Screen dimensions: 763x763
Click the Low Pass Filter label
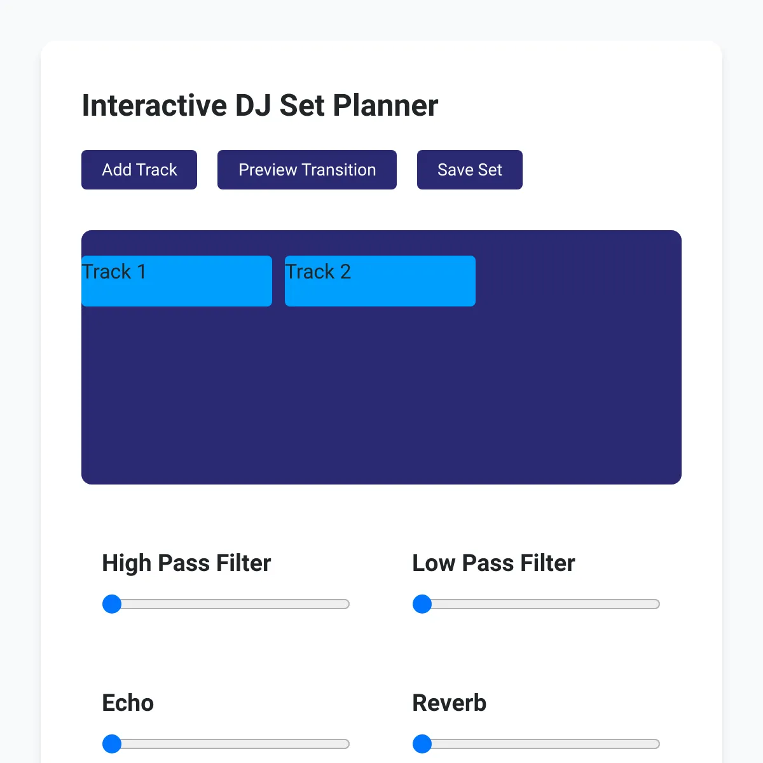(x=493, y=563)
